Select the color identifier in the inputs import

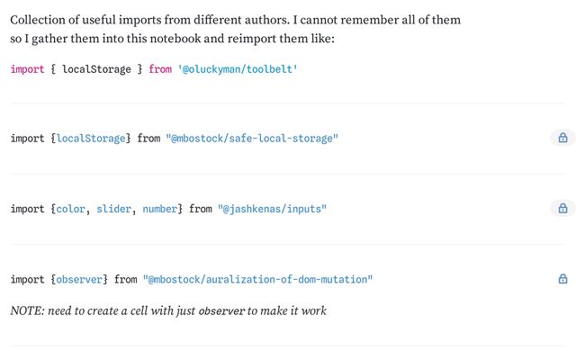pos(70,209)
